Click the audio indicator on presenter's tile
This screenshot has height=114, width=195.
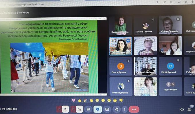pyautogui.click(x=128, y=40)
